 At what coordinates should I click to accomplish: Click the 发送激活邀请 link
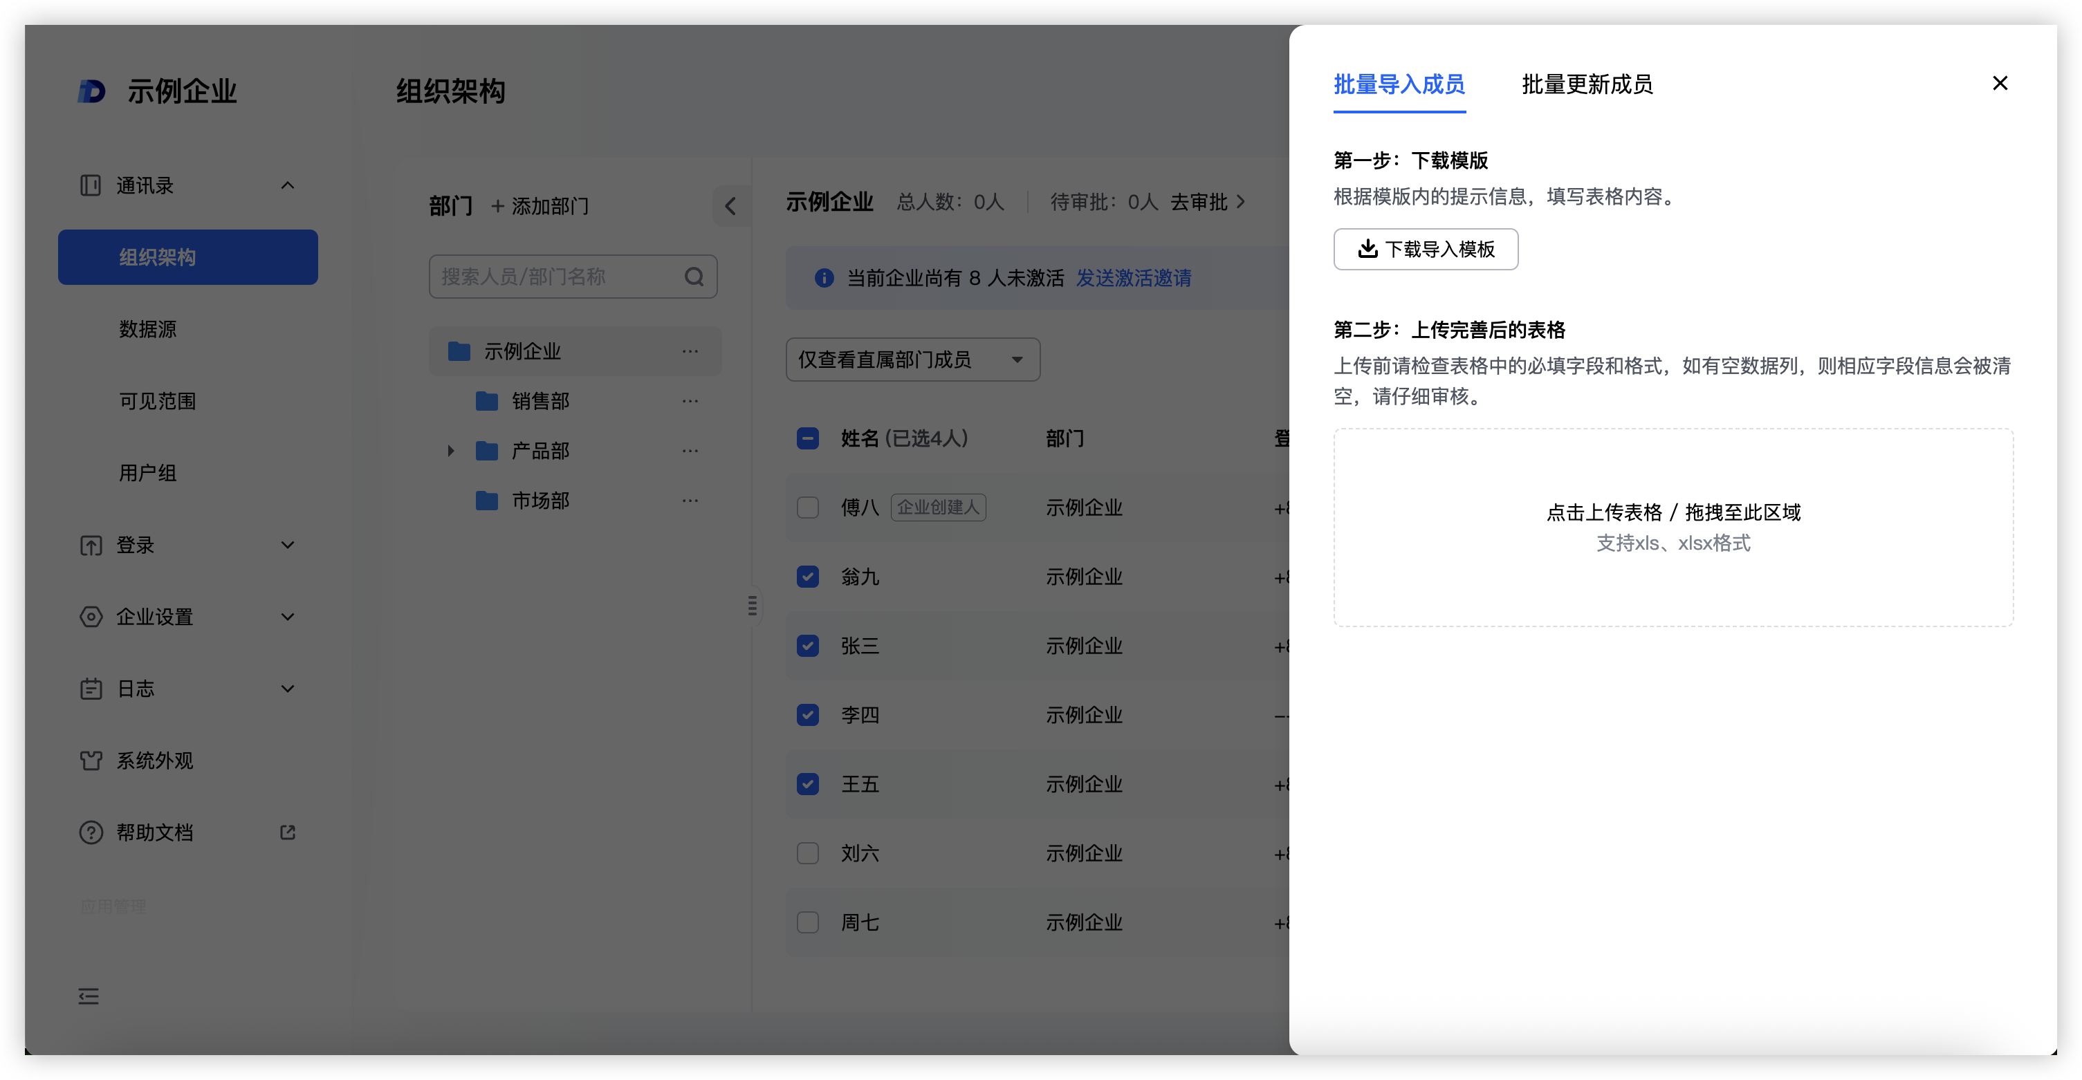point(1133,278)
